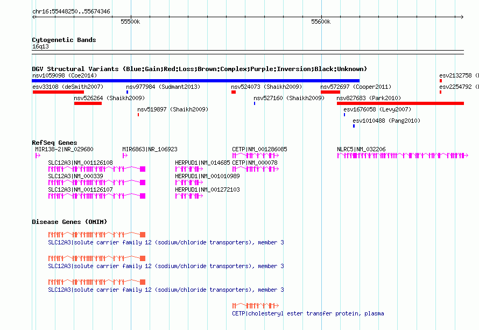The height and width of the screenshot is (330, 479).
Task: Click the Cytogenetic Bands track title
Action: 64,40
